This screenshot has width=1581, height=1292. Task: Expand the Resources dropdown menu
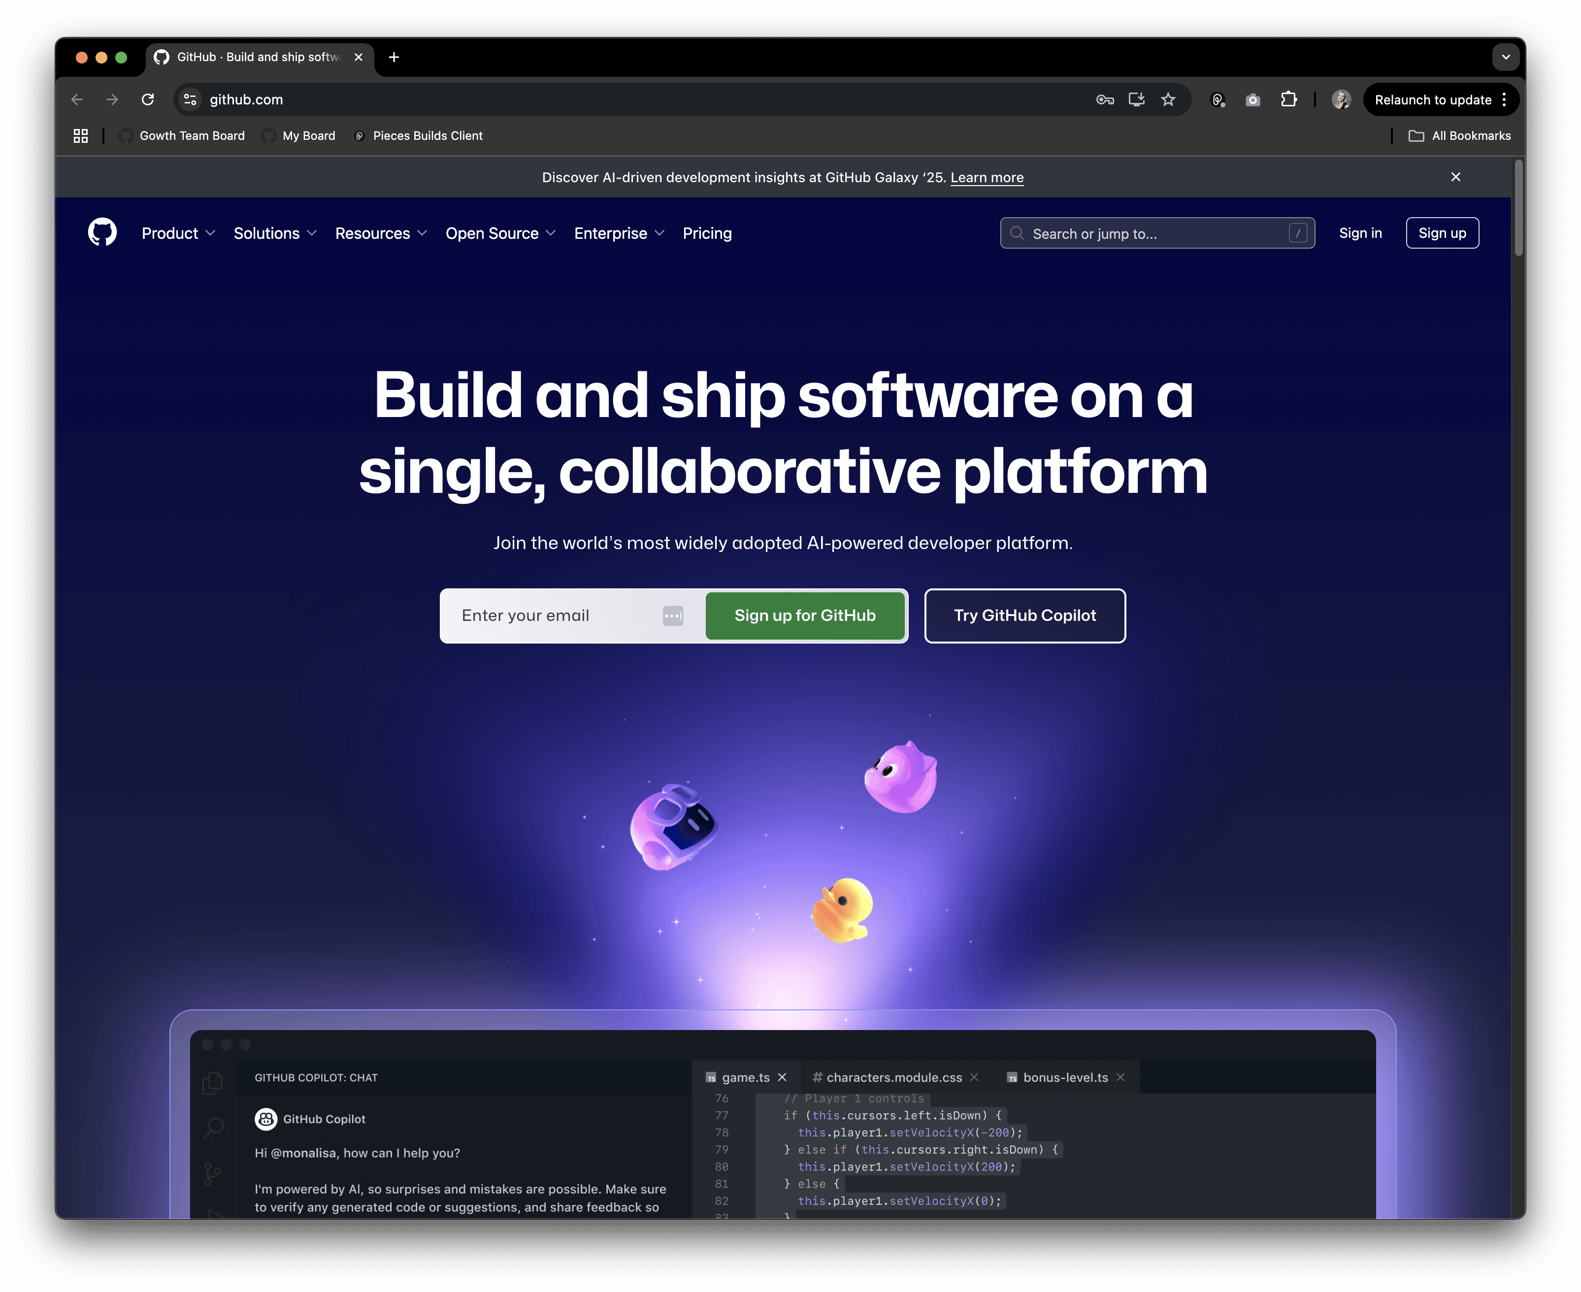pyautogui.click(x=381, y=233)
